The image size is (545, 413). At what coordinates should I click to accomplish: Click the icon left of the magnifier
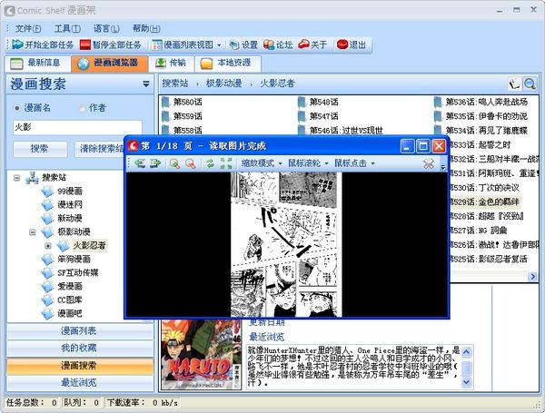515,84
